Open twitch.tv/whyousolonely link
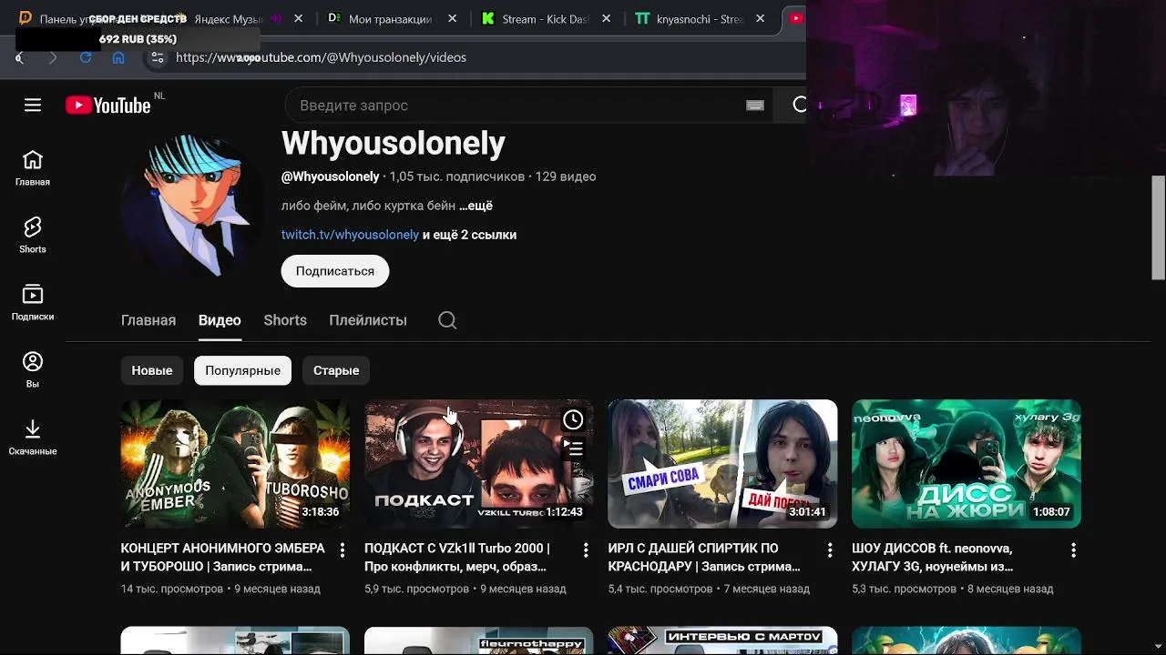Viewport: 1166px width, 655px height. click(x=350, y=235)
